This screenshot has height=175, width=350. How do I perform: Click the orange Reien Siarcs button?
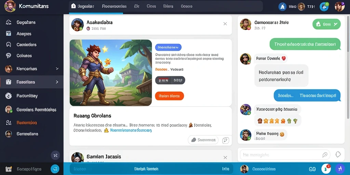(169, 96)
